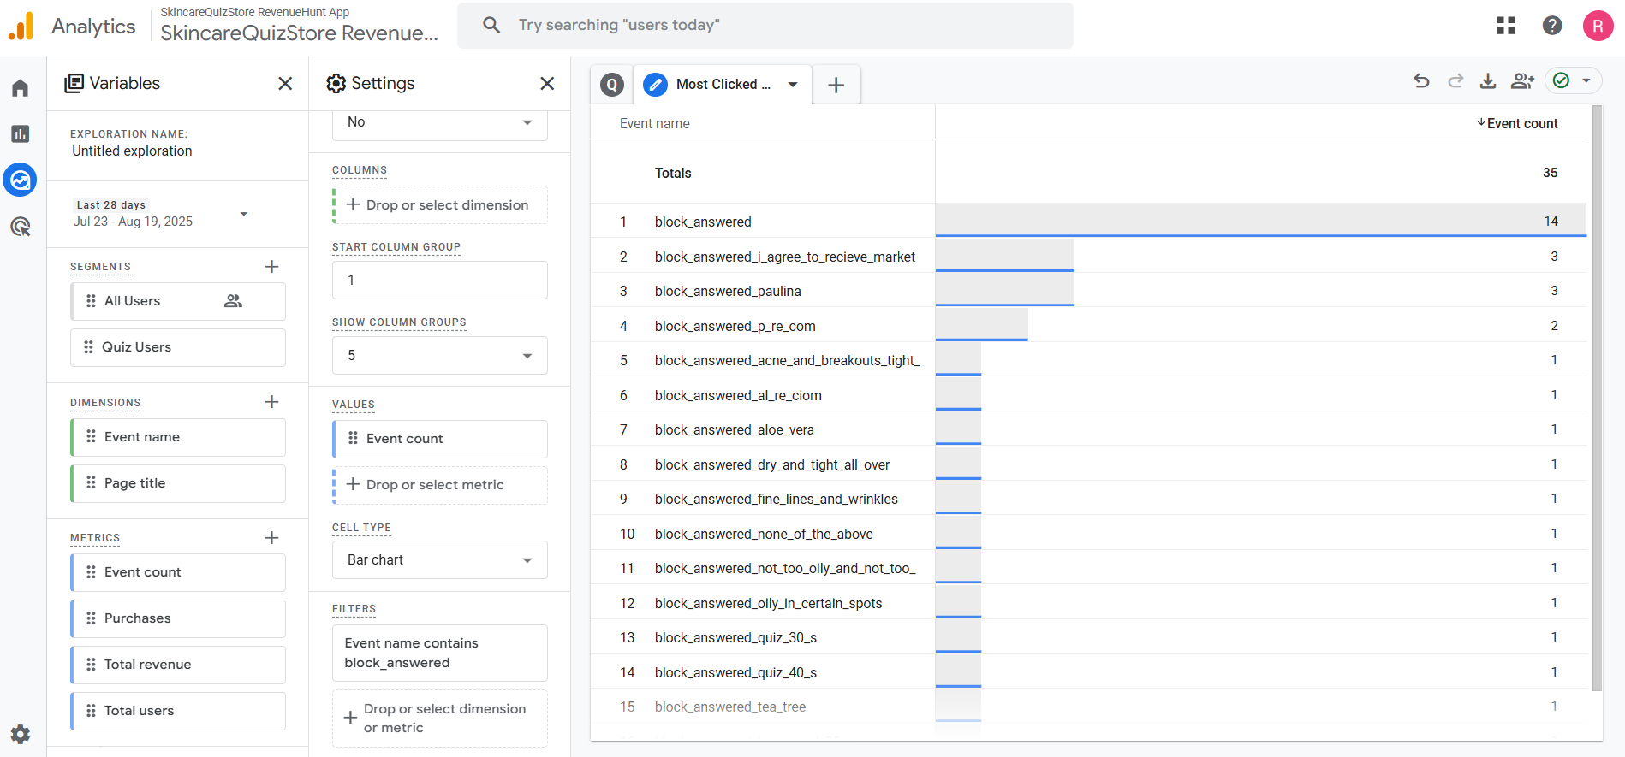Open the Help question mark icon
This screenshot has height=757, width=1625.
[1552, 26]
